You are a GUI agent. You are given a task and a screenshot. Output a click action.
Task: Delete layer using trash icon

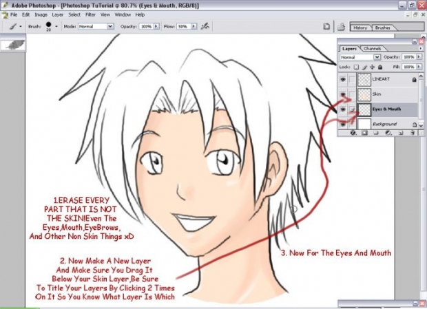pos(413,133)
